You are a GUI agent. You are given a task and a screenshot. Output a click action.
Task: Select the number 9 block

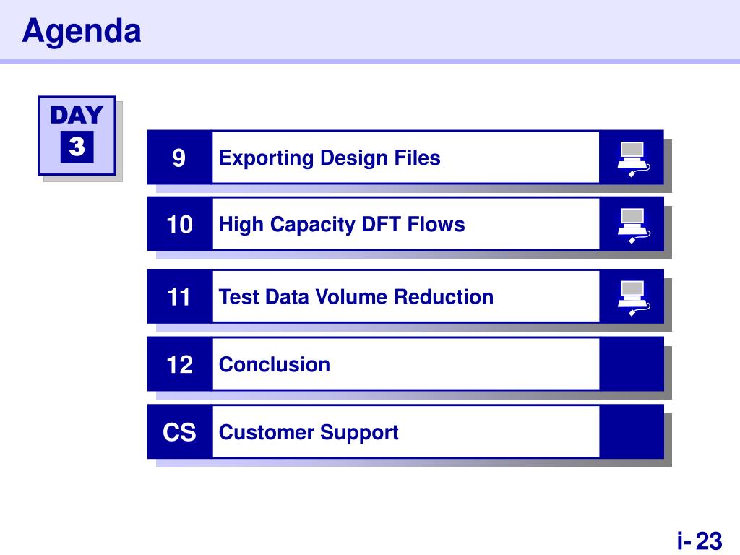point(179,157)
